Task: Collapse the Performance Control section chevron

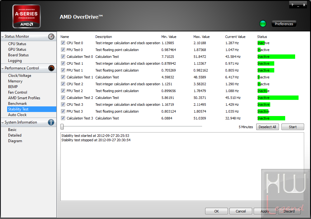Action: [x=2, y=68]
